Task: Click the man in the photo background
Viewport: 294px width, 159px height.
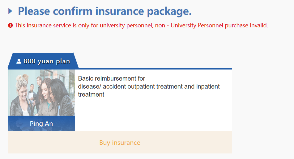Action: (38, 83)
